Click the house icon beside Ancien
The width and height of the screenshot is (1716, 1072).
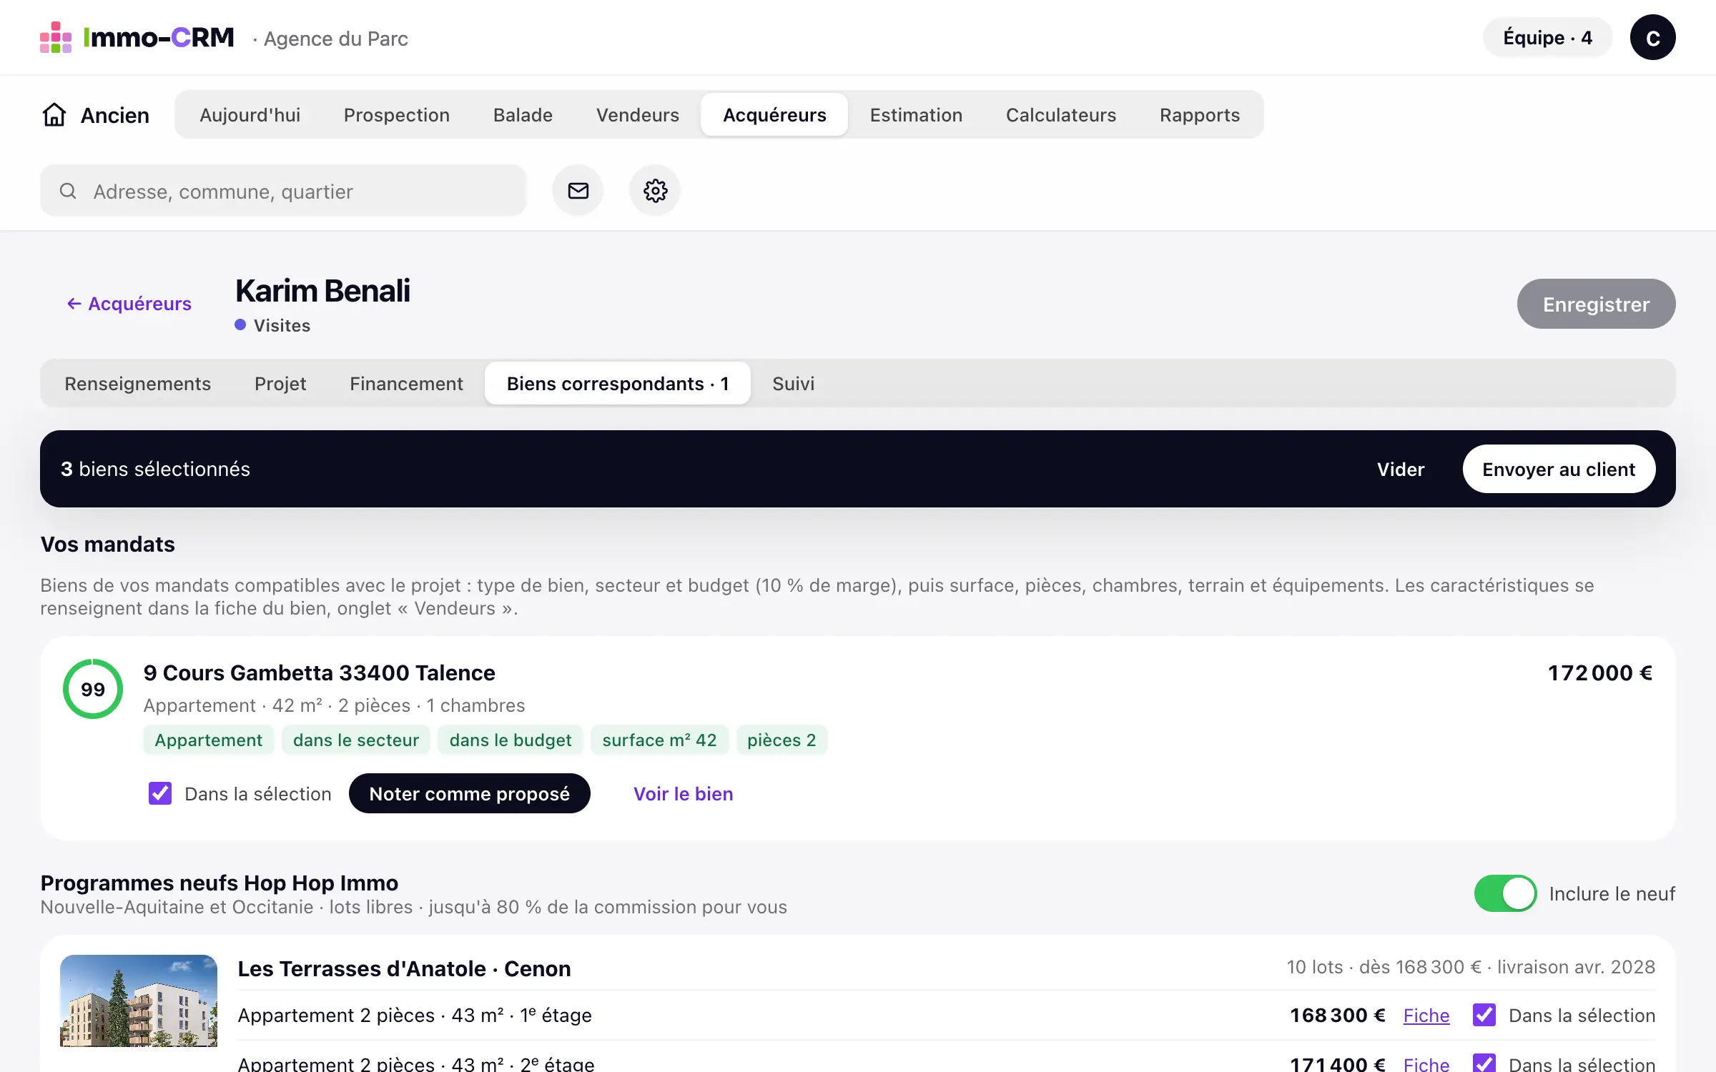(x=54, y=114)
